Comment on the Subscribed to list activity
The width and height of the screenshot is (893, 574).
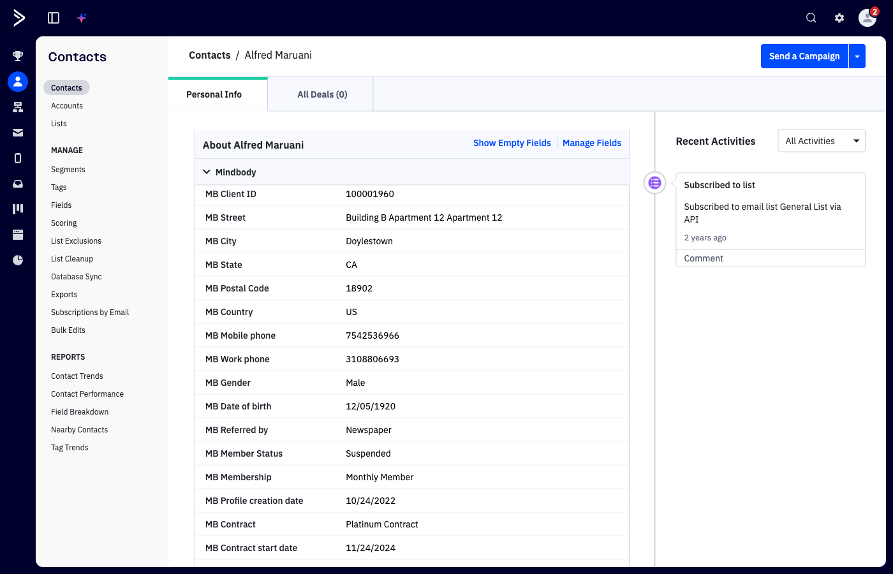click(704, 258)
